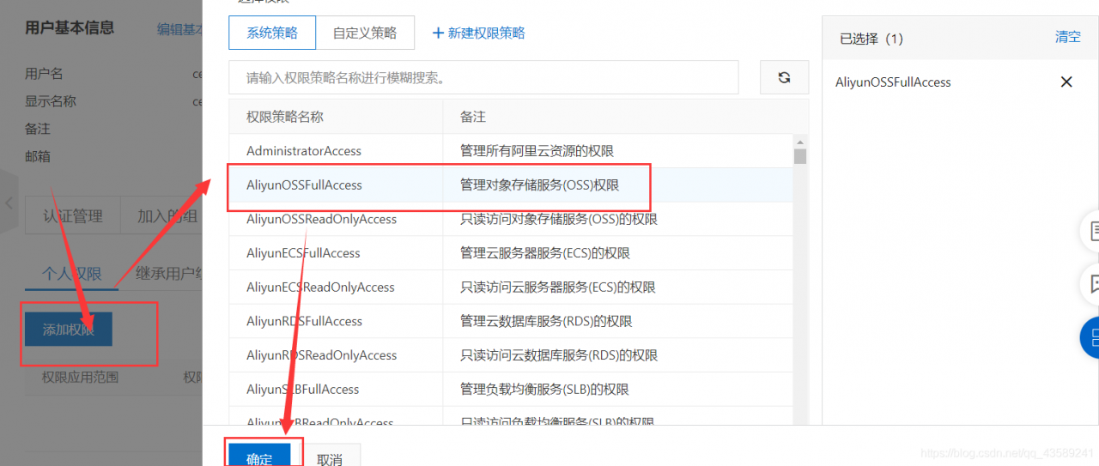The height and width of the screenshot is (466, 1099).
Task: Click the 只读访问云数据库服务(RDS)的权限 remark text
Action: [559, 355]
